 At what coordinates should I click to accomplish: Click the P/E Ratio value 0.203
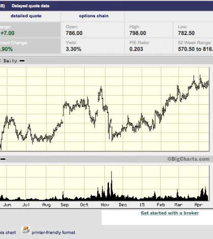(136, 49)
